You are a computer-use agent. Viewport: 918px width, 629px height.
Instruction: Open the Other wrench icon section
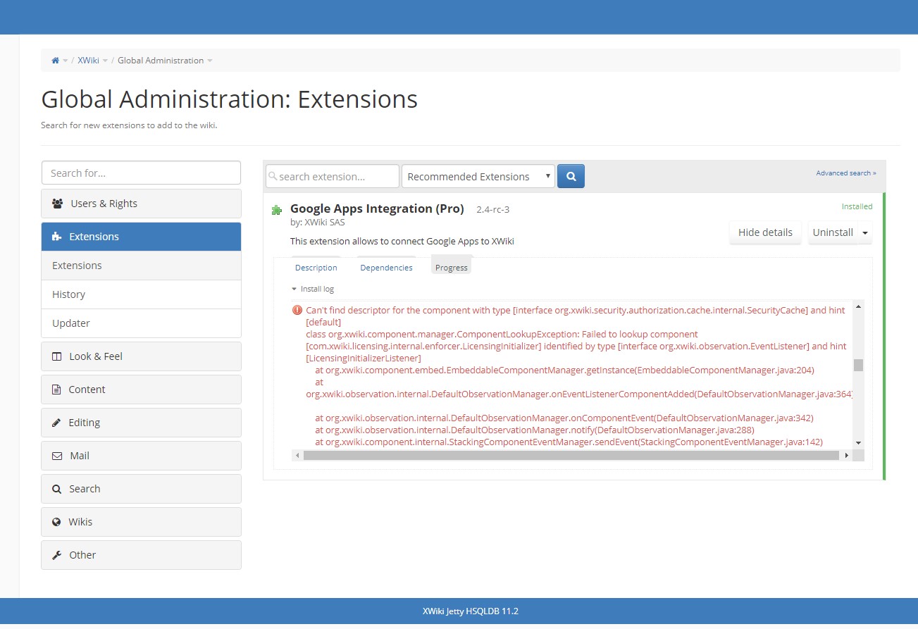[x=57, y=554]
